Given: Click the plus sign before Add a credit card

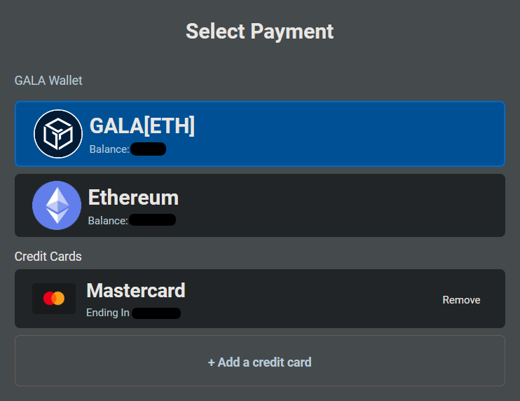Looking at the screenshot, I should click(211, 362).
